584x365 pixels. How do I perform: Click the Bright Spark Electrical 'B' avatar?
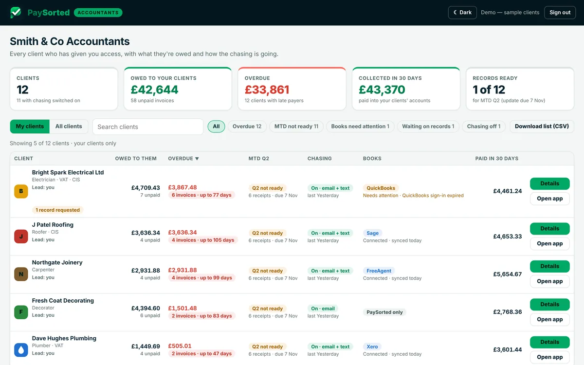(21, 191)
